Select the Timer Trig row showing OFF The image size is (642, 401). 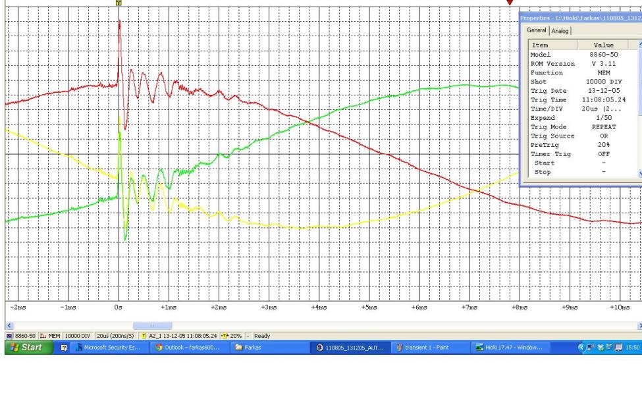point(583,154)
